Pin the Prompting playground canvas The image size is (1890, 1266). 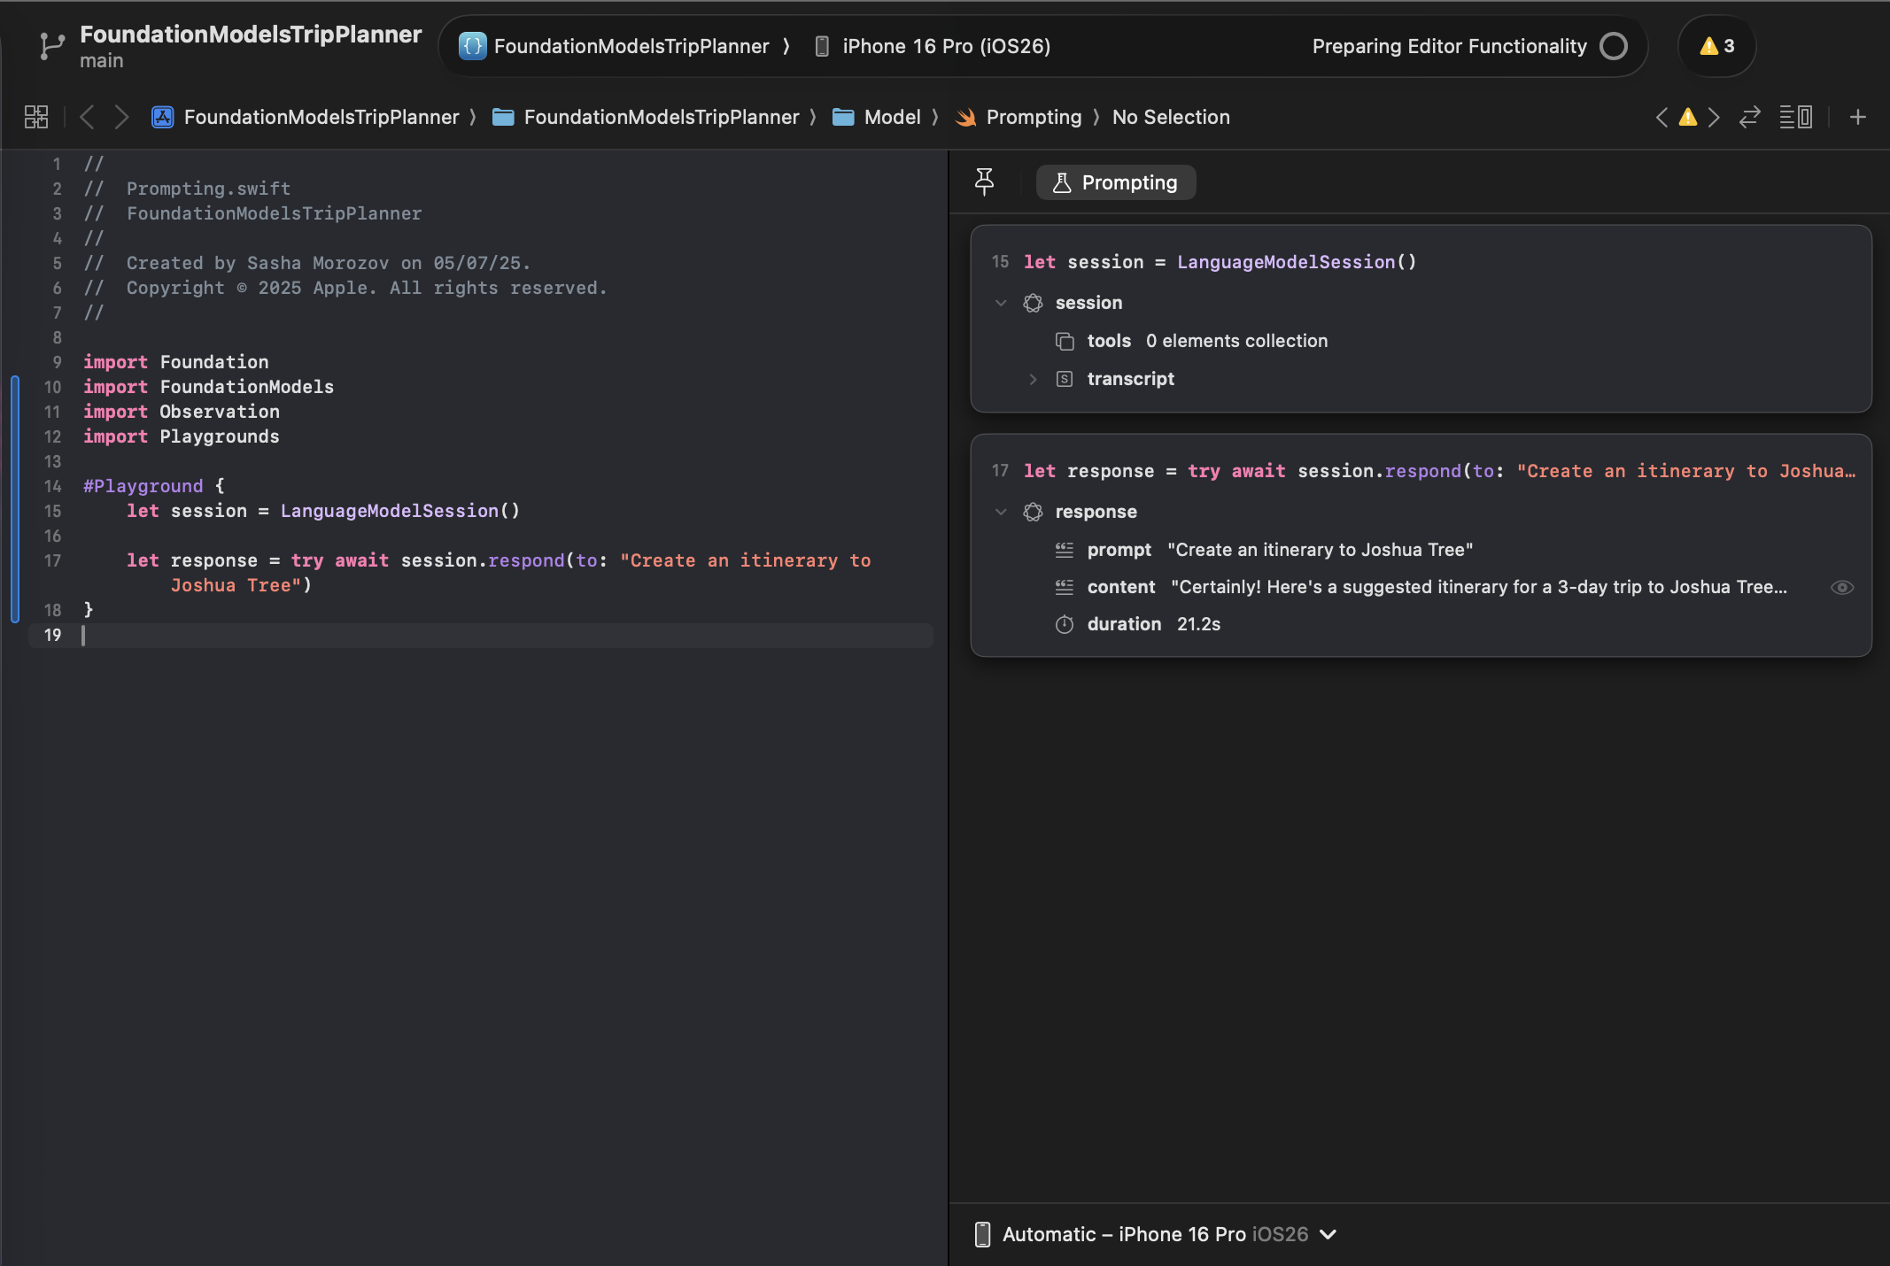click(984, 182)
